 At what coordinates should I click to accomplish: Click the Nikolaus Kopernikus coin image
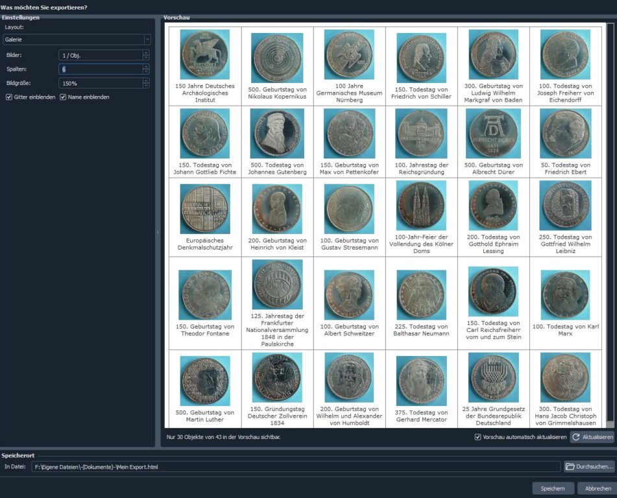pos(277,58)
